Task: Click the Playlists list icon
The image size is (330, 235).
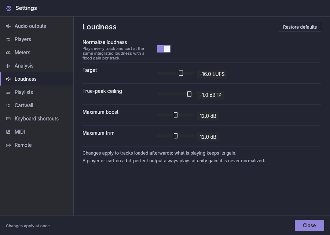Action: [8, 92]
